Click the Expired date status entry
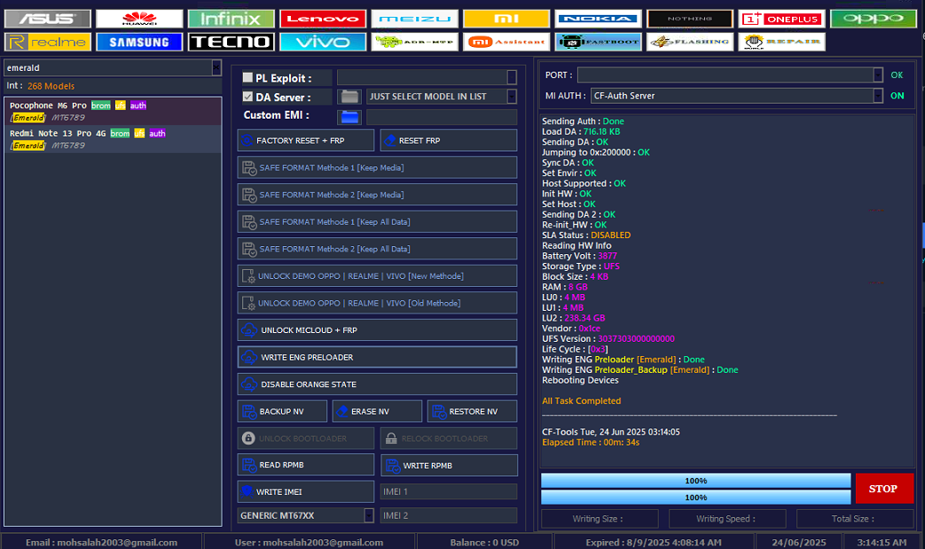 coord(653,543)
